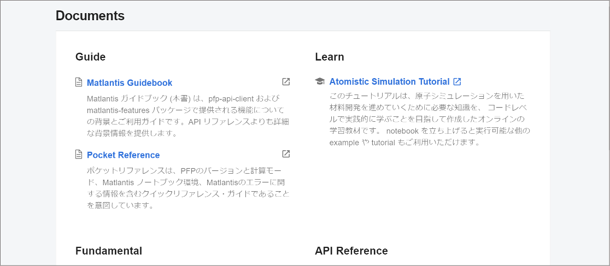
Task: Open Pocket Reference via its external-link icon
Action: (286, 154)
